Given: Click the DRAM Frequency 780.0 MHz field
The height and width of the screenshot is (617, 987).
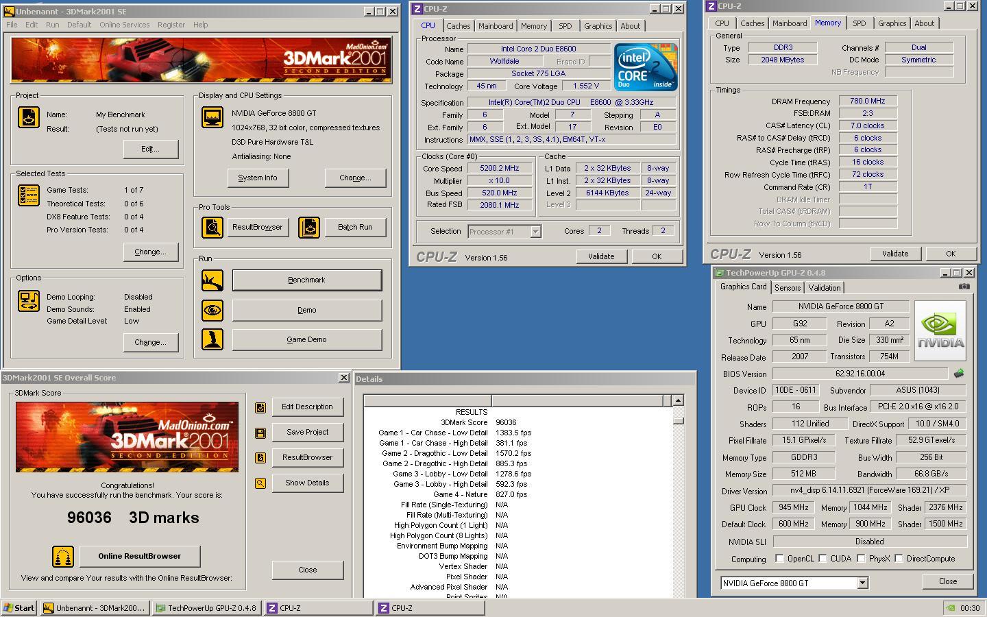Looking at the screenshot, I should (x=868, y=101).
